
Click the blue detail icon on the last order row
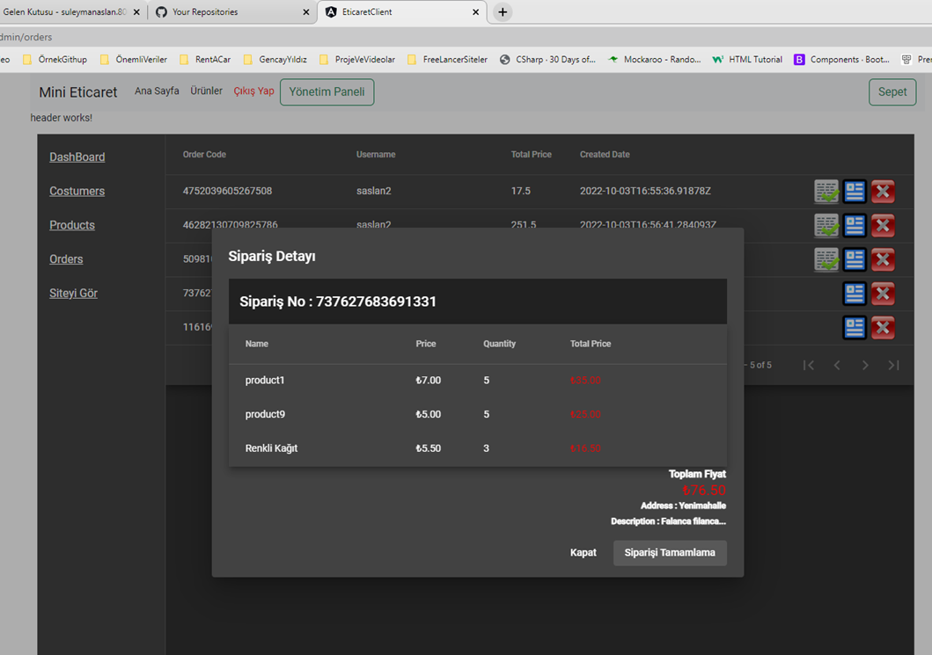[854, 327]
